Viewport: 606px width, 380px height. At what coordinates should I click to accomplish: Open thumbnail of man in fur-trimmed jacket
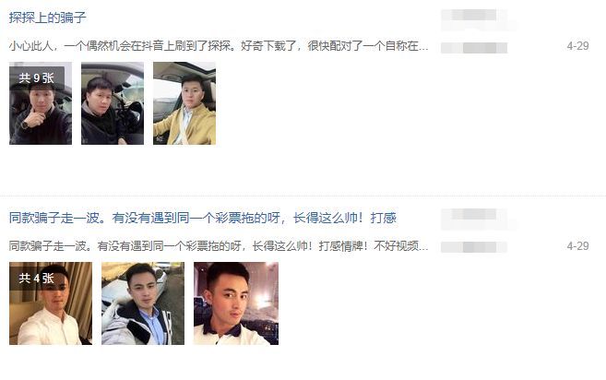pyautogui.click(x=143, y=303)
